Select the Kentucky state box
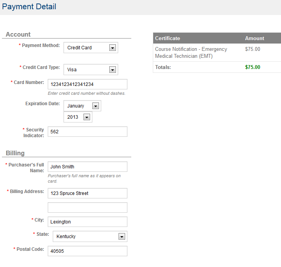281x267 pixels. [x=90, y=236]
